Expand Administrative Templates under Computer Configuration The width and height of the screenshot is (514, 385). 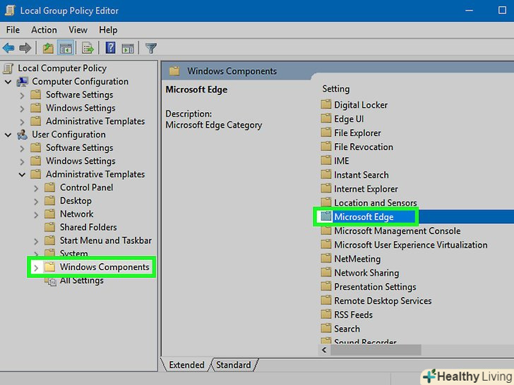point(22,122)
